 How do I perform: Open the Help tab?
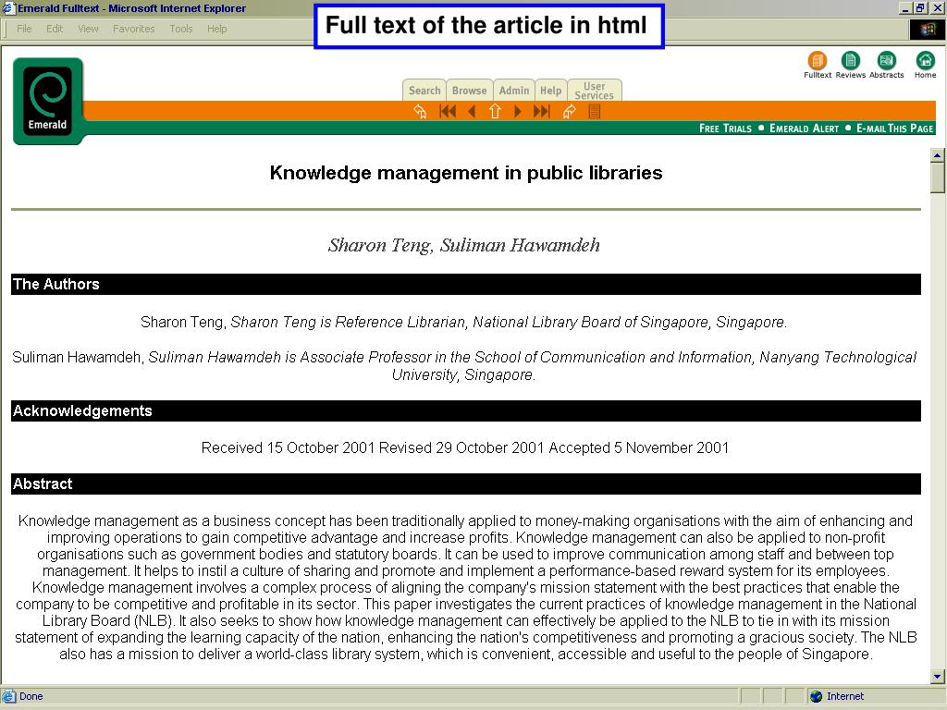550,90
